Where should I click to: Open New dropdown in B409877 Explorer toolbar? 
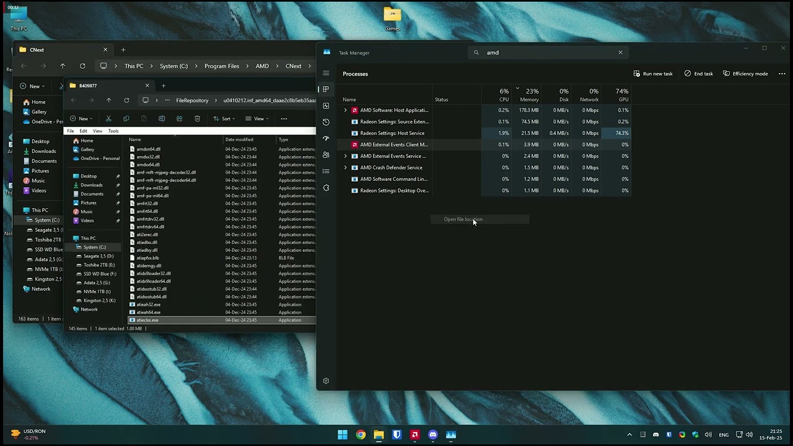coord(81,118)
